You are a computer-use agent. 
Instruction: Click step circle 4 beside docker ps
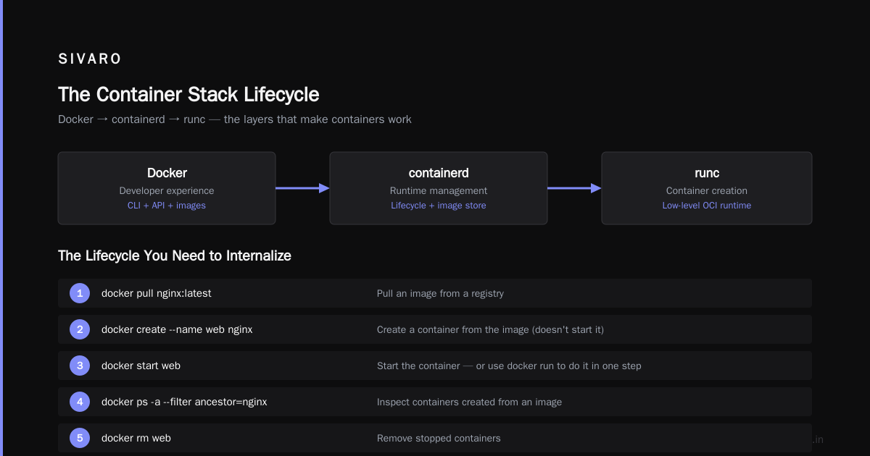[x=80, y=402]
